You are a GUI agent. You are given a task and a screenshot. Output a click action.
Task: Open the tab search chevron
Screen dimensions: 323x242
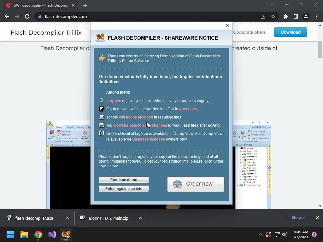click(272, 4)
